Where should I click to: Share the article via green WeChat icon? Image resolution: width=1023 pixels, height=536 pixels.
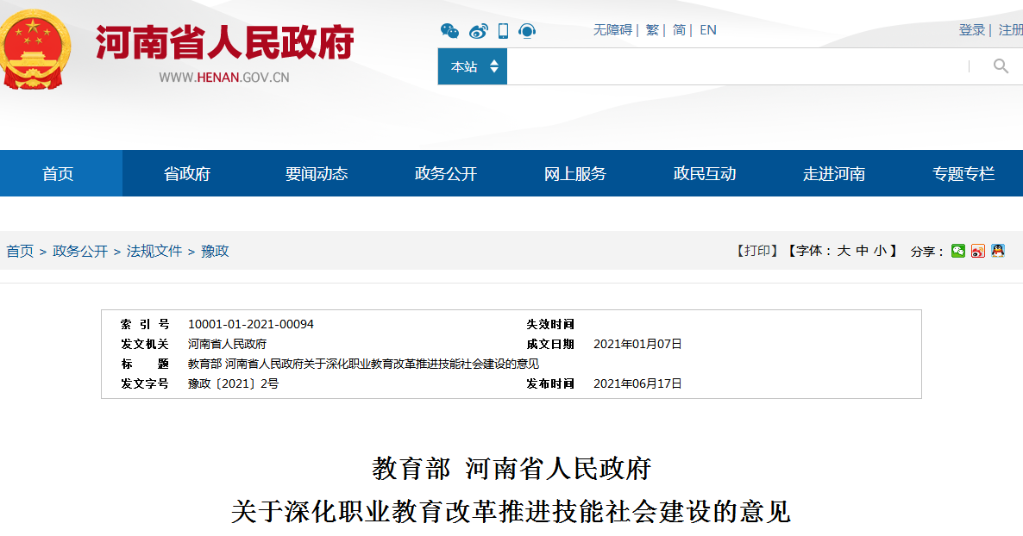958,251
